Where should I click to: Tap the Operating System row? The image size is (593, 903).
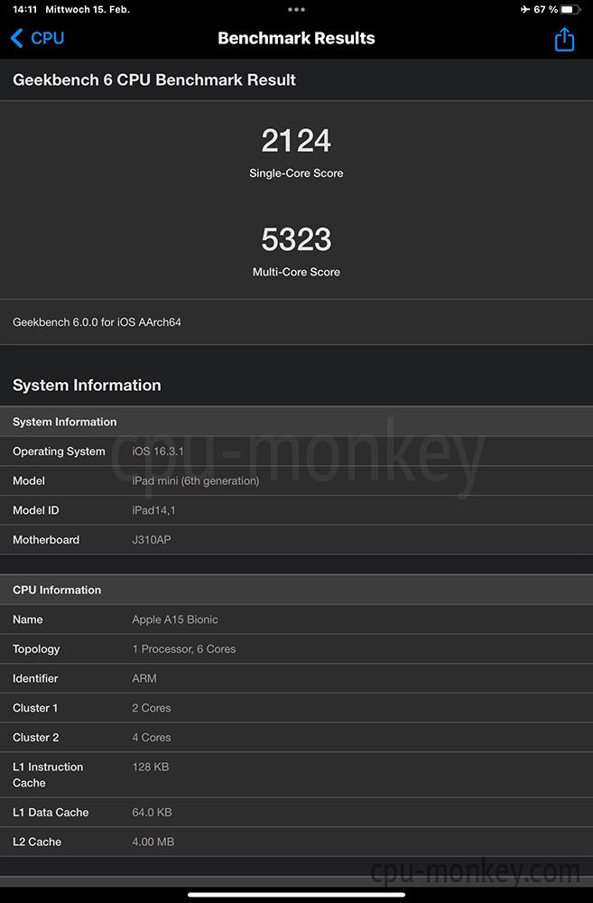coord(296,451)
